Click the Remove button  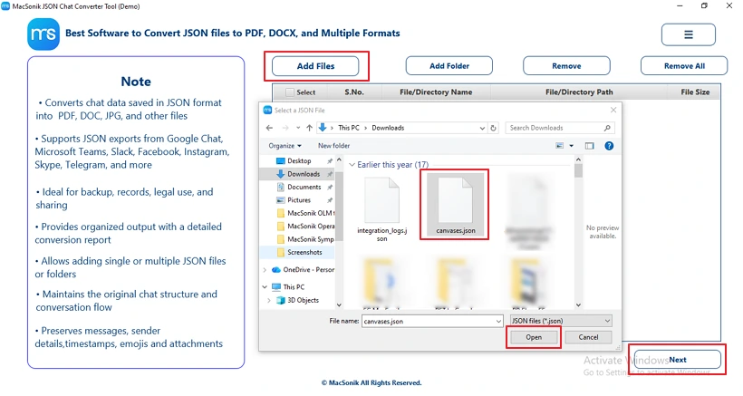[566, 66]
